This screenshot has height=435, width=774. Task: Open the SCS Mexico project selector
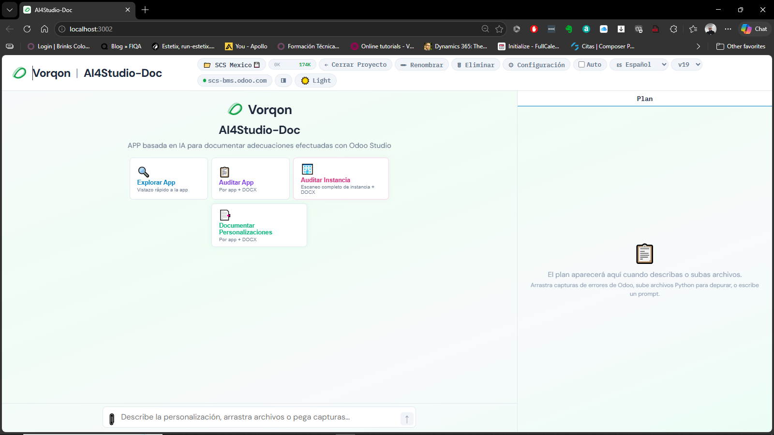pos(232,65)
